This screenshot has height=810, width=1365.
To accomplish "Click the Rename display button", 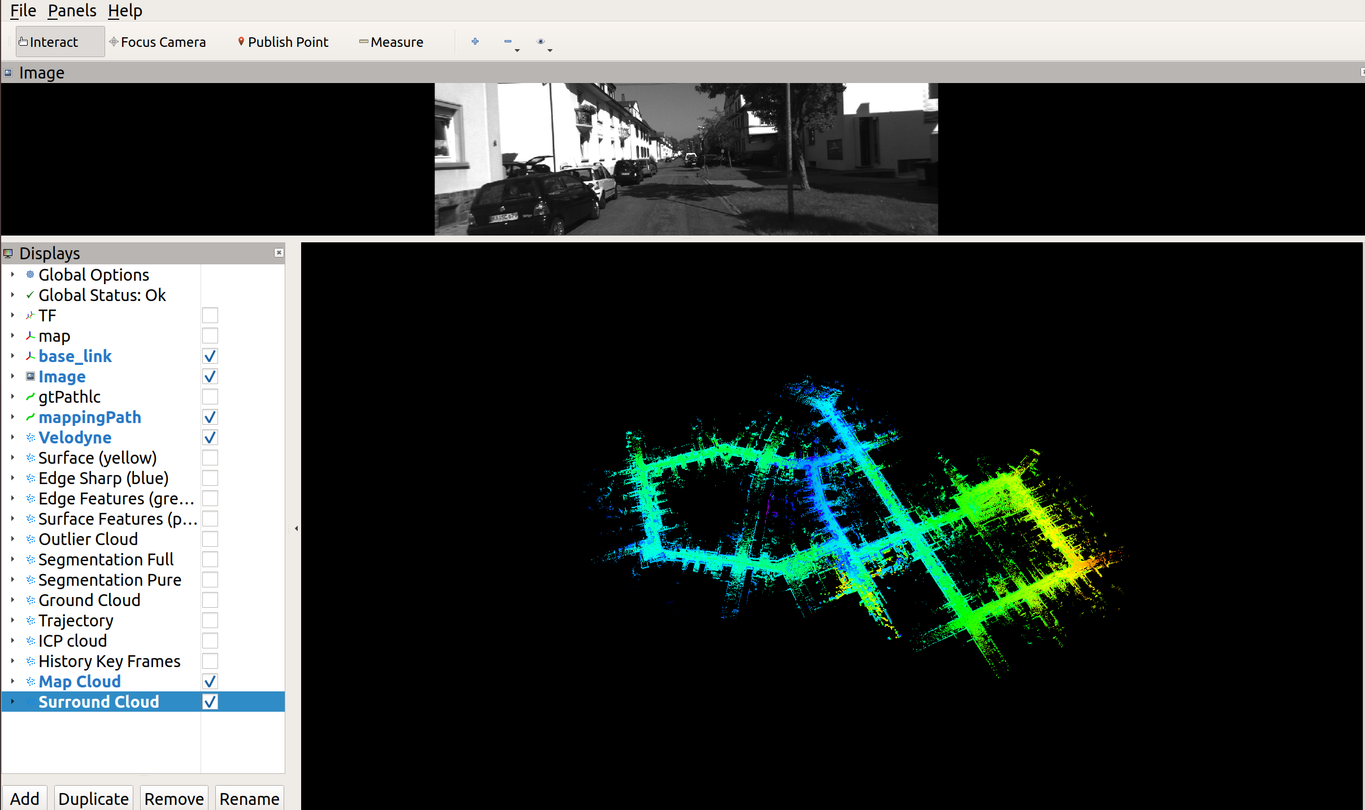I will click(x=247, y=799).
